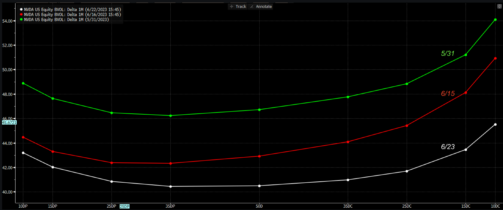
Task: Click the 54.00 y-axis label
Action: pyautogui.click(x=7, y=21)
